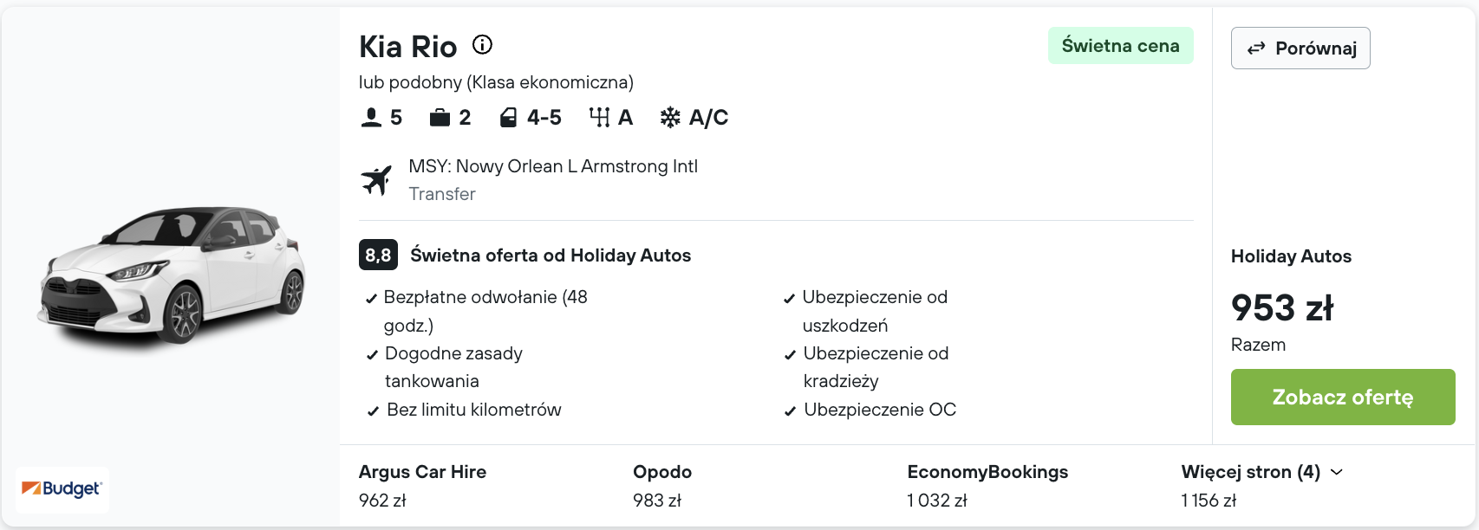Click the info icon beside Kia Rio
The image size is (1479, 530).
(x=482, y=44)
